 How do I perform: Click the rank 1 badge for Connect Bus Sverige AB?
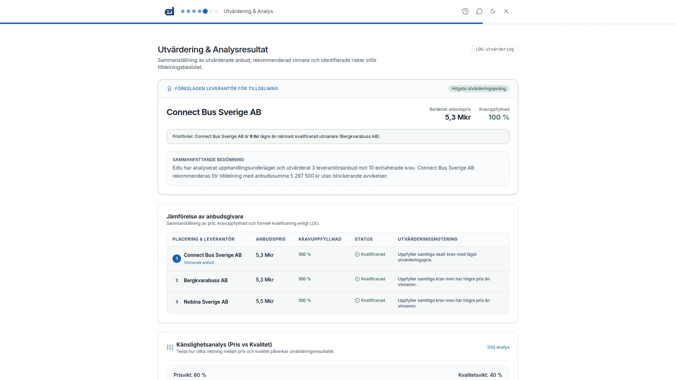coord(177,259)
